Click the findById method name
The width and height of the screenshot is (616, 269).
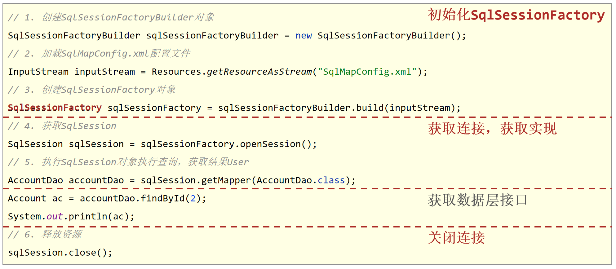point(162,198)
